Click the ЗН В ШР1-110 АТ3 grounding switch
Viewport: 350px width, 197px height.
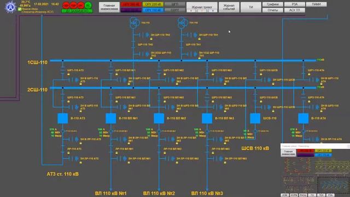click(x=74, y=80)
